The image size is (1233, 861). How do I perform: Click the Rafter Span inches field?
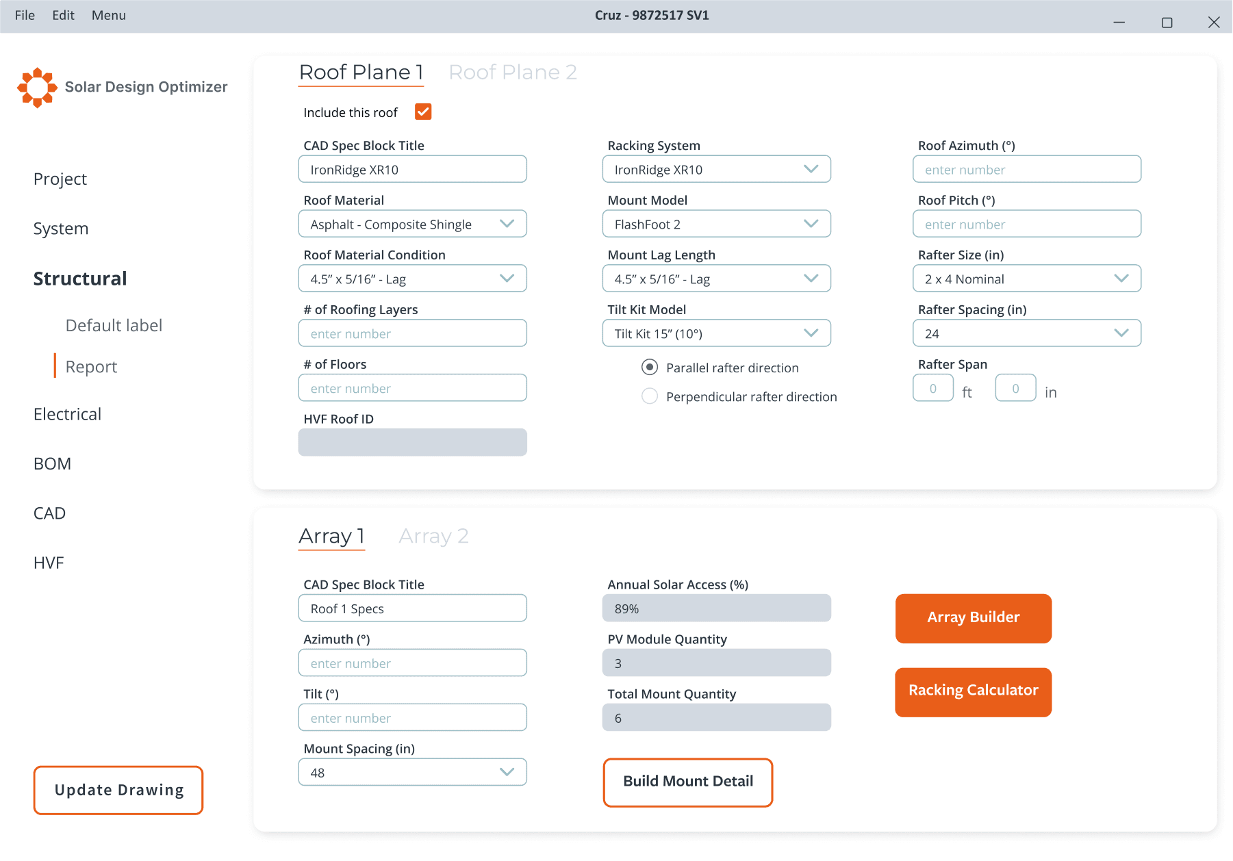point(1015,388)
